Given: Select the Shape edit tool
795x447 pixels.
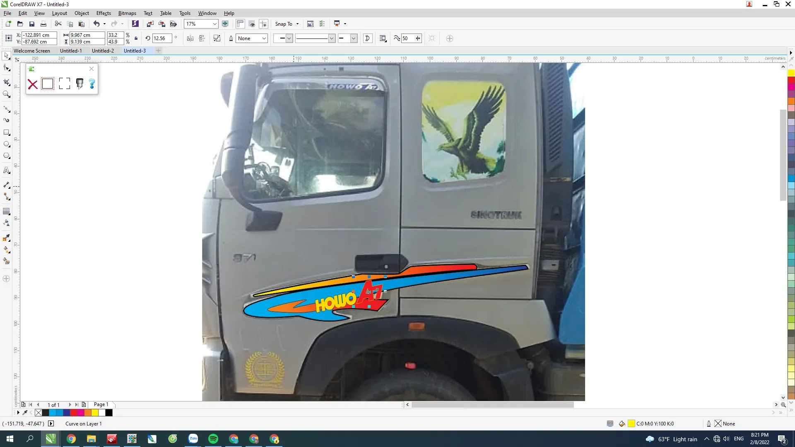Looking at the screenshot, I should point(7,68).
